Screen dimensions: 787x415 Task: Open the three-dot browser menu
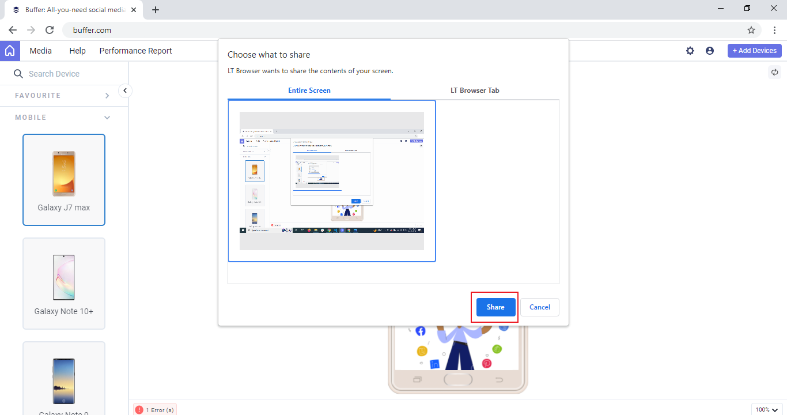click(775, 30)
